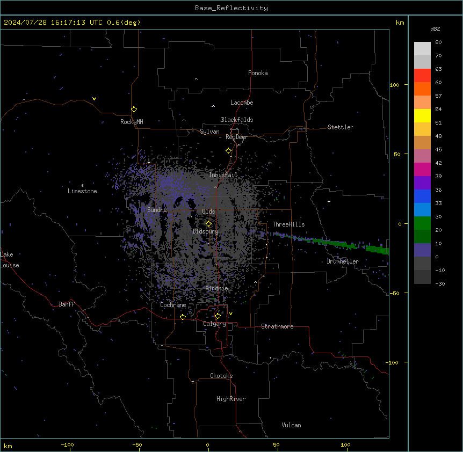
Task: Click the white caret marker southwest of Ponoka
Action: 196,79
